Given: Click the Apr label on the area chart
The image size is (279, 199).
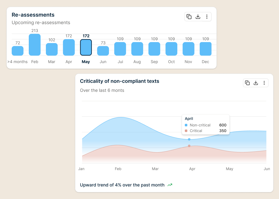Looking at the screenshot, I should coord(192,169).
